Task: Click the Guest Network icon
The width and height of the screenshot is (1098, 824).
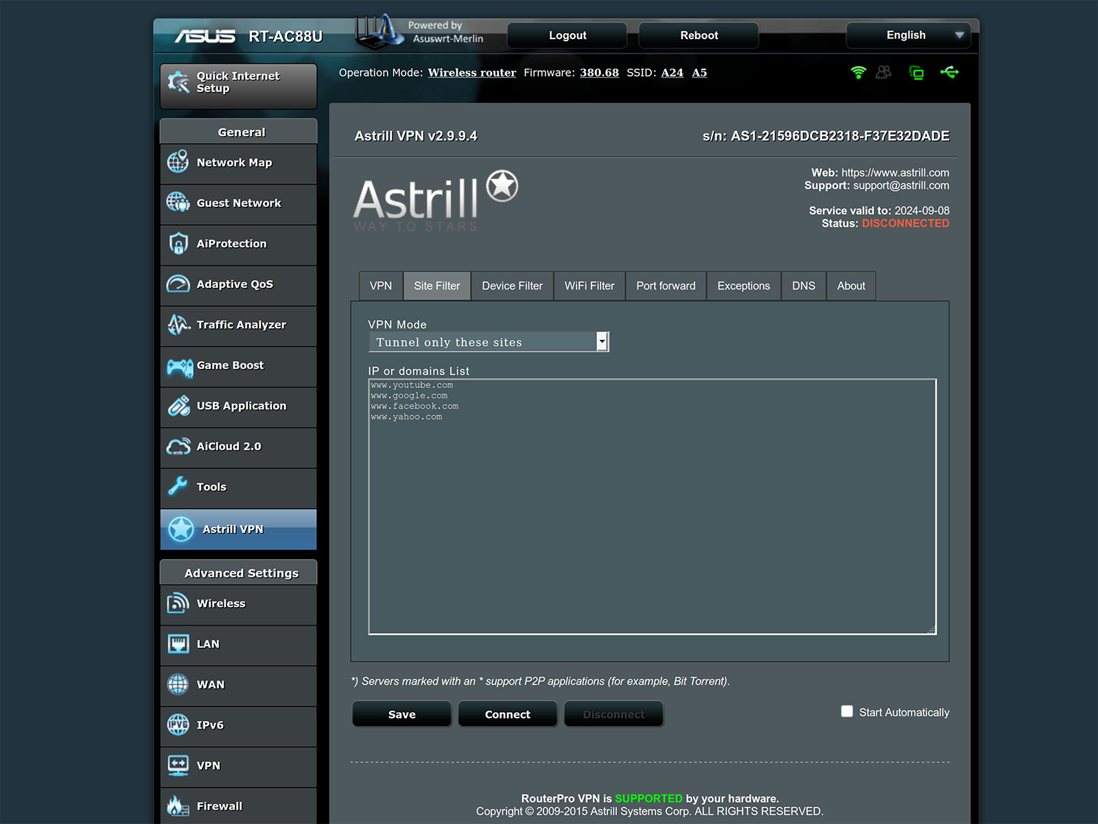Action: click(x=178, y=203)
